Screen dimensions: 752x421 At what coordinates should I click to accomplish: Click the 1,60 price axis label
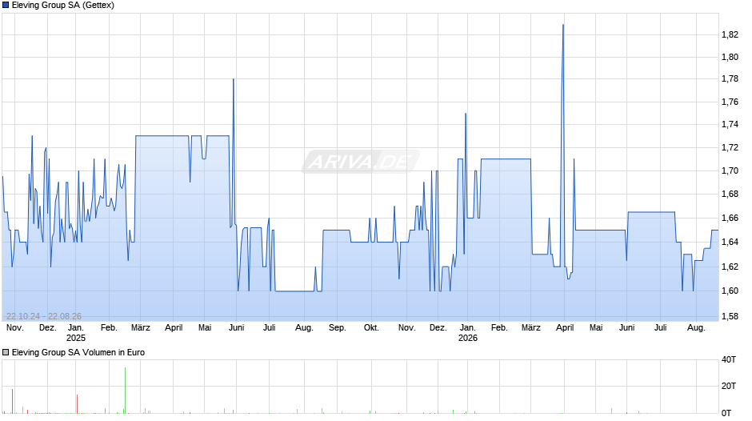[730, 291]
